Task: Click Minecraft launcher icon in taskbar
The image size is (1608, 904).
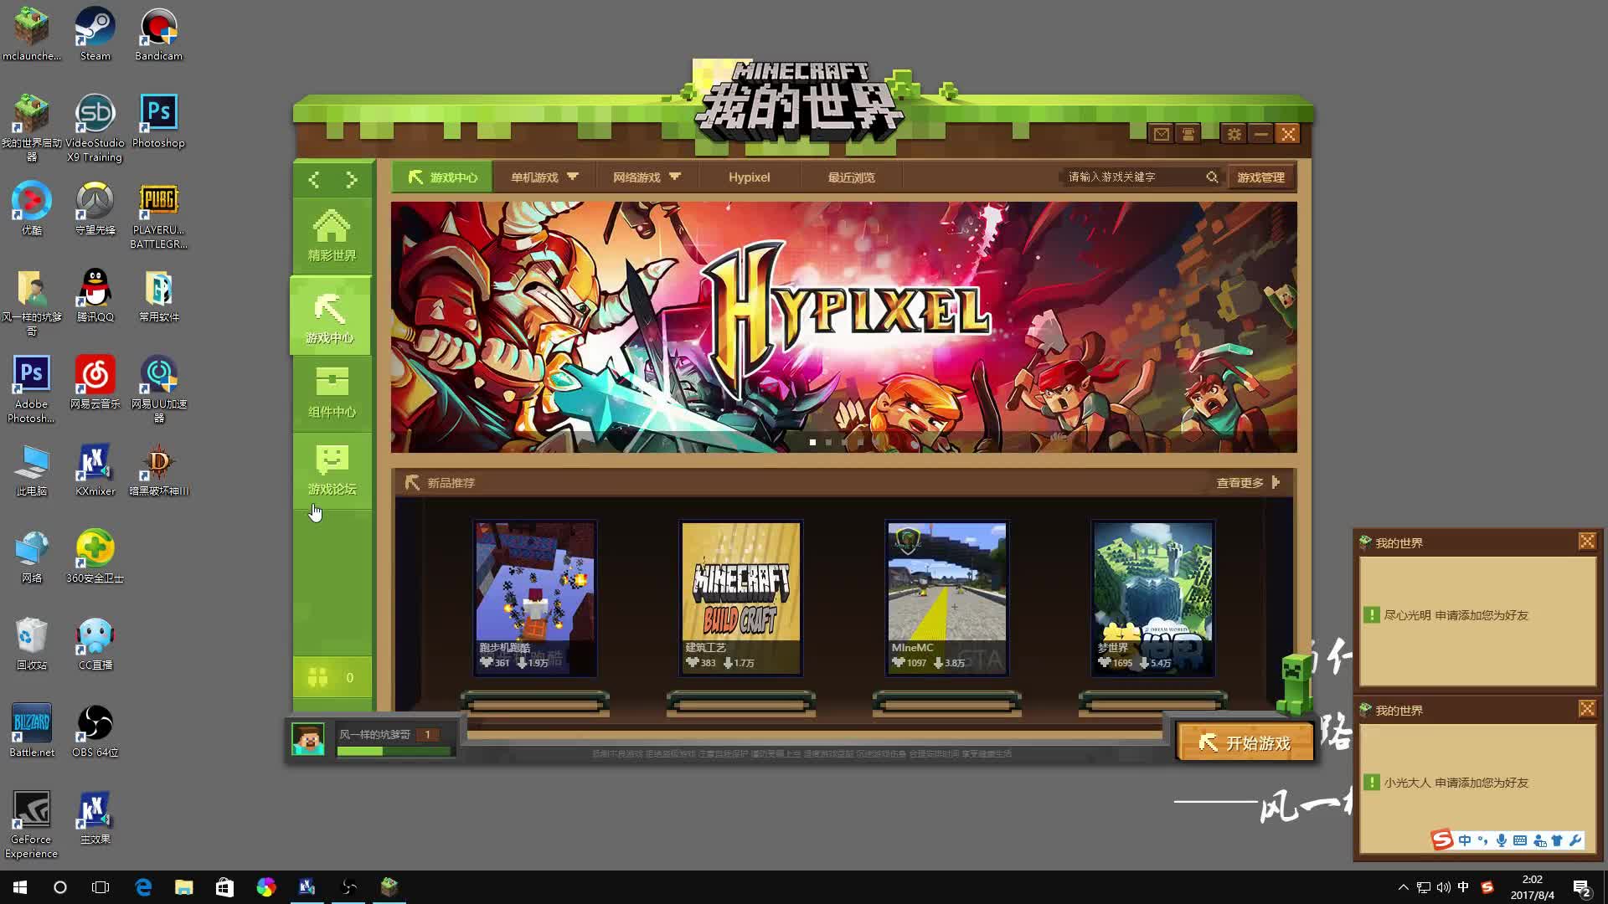Action: pos(389,887)
